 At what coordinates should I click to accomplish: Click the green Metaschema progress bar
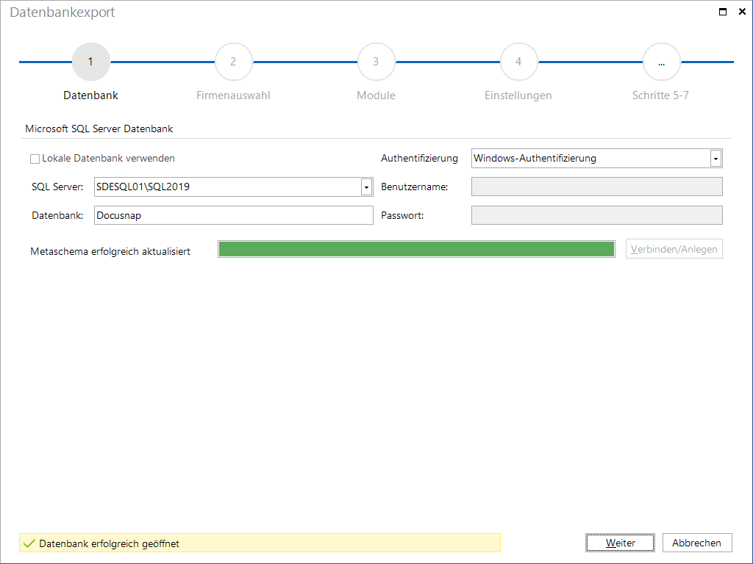click(416, 250)
